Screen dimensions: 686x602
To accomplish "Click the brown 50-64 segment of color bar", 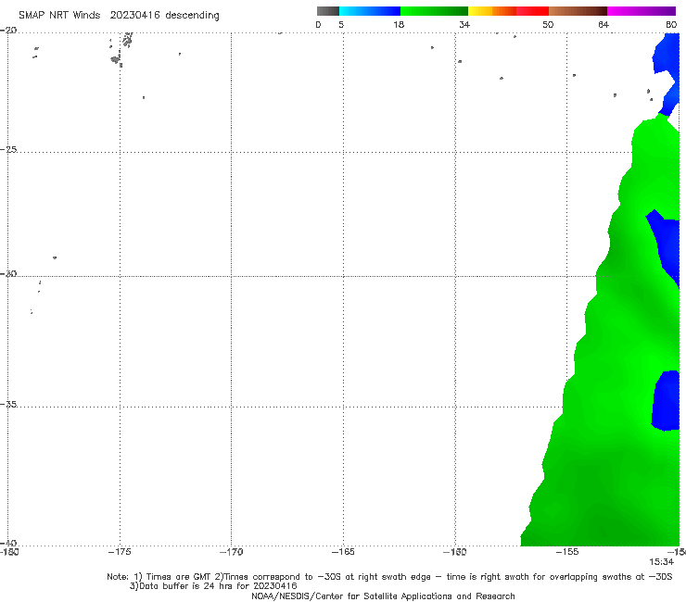I will click(x=578, y=11).
